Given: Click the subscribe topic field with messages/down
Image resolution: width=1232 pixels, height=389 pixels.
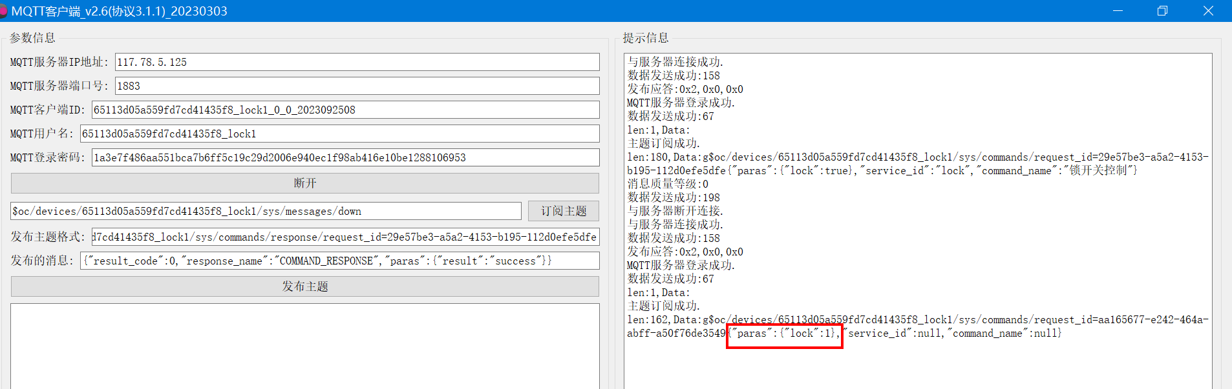Looking at the screenshot, I should click(x=266, y=211).
